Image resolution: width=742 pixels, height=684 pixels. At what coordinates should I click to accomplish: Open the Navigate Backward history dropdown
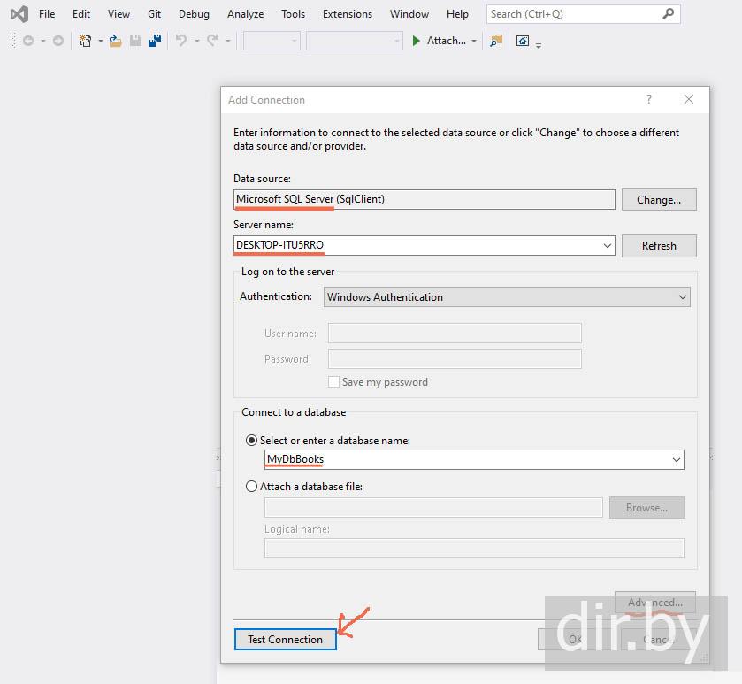click(x=43, y=42)
